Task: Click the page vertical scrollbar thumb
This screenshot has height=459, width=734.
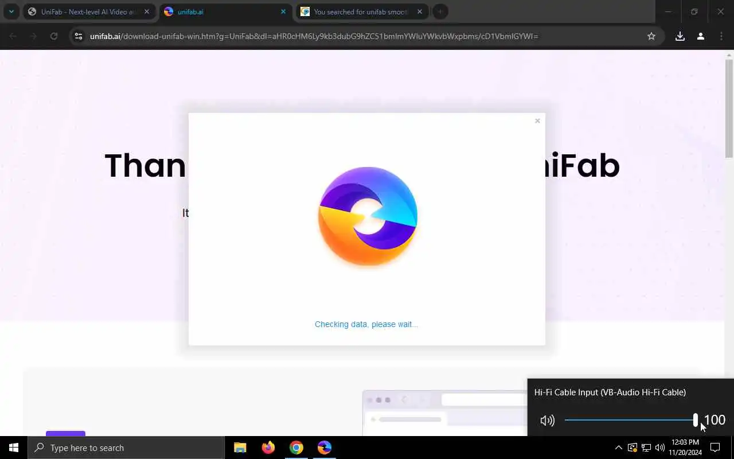Action: pos(729,108)
